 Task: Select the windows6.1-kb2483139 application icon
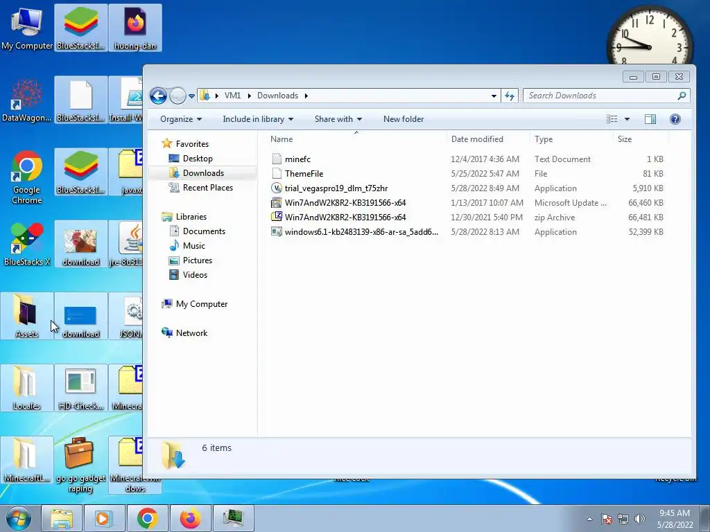[x=276, y=231]
